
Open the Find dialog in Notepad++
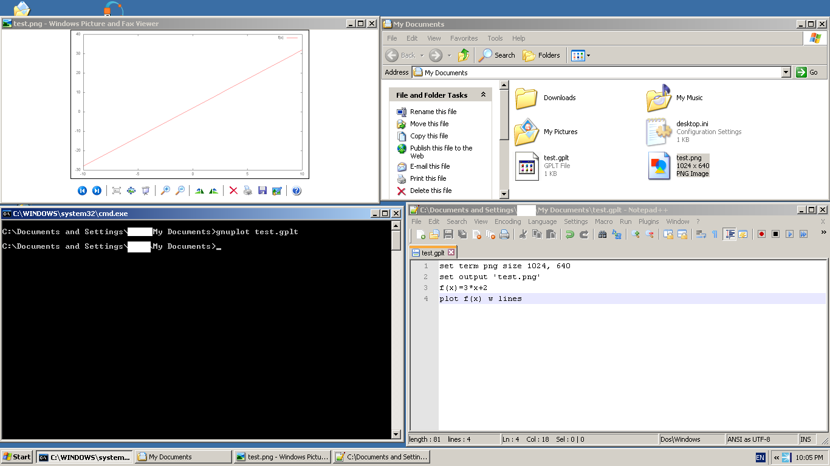click(603, 234)
